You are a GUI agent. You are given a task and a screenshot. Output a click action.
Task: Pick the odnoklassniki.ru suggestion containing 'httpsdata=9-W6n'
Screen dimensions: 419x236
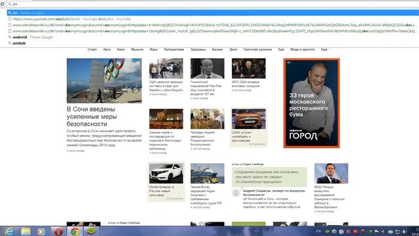click(213, 25)
